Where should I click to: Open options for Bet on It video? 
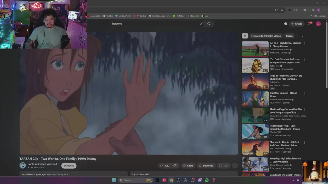tap(305, 43)
